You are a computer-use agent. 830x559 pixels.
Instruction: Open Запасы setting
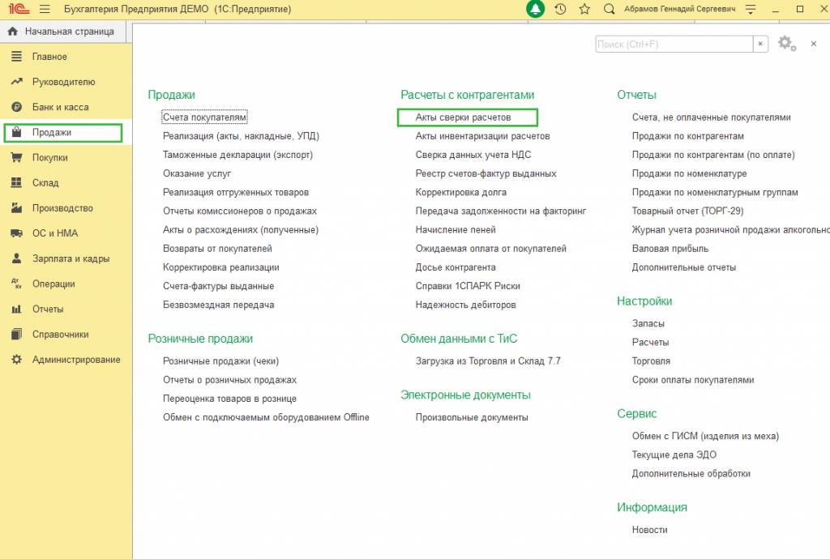tap(648, 324)
